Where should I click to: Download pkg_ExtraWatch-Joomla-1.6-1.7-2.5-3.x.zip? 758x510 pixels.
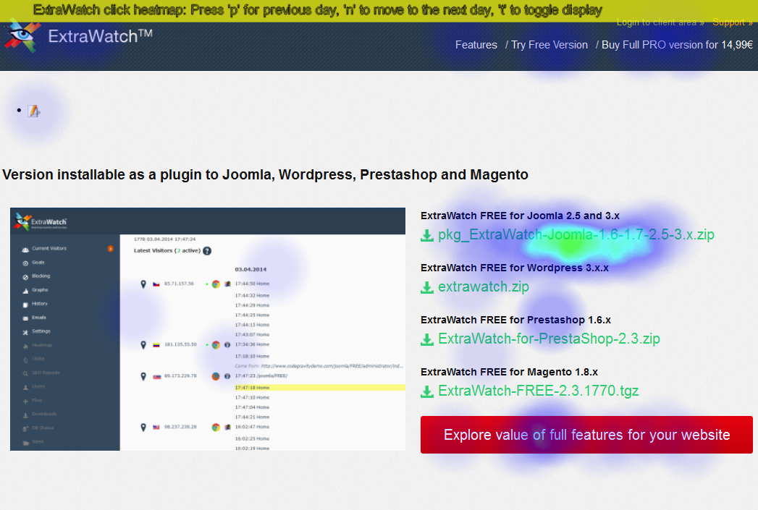point(576,234)
